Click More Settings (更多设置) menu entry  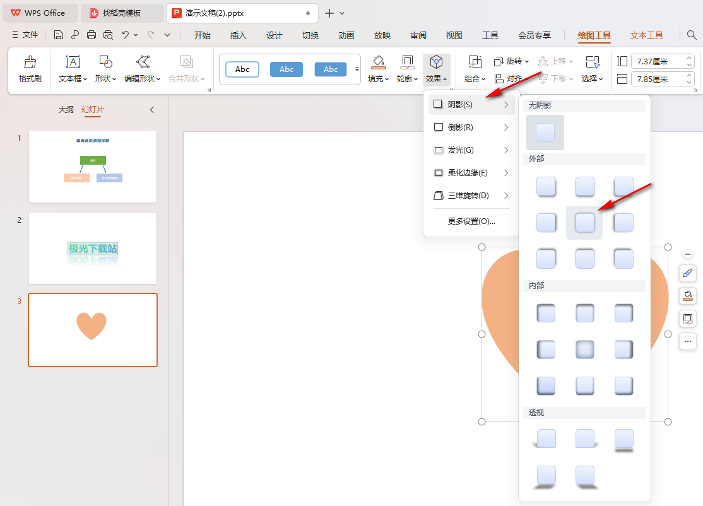(471, 221)
